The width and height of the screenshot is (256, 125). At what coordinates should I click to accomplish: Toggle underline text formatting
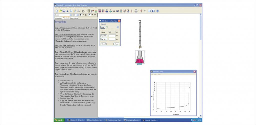click(x=86, y=15)
